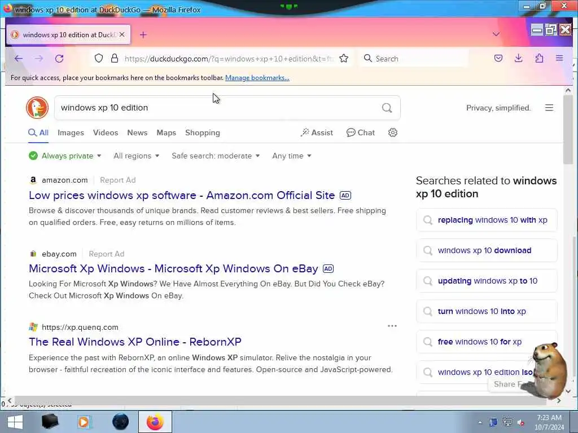Search turn windows 10 into xp

click(x=487, y=311)
